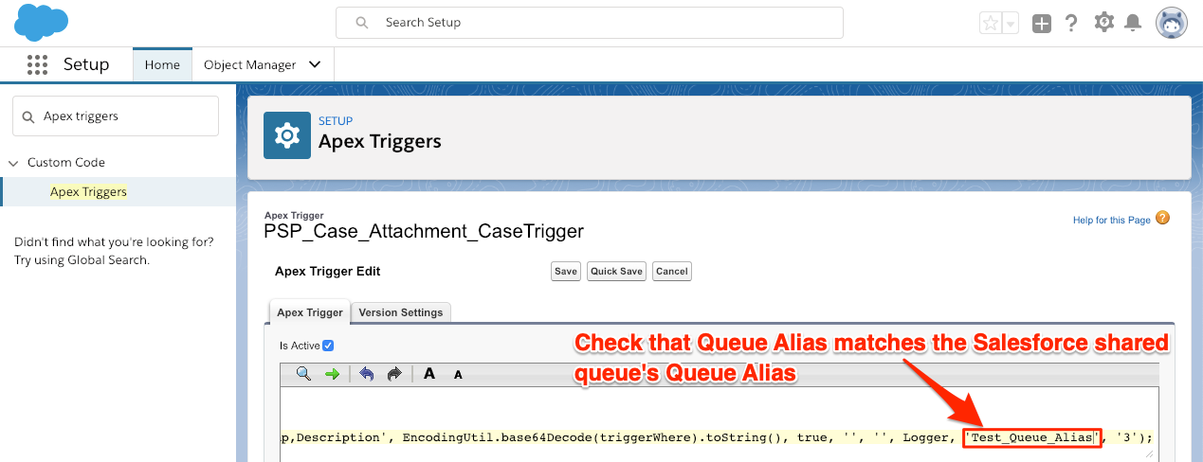Switch to the Home tab
The height and width of the screenshot is (462, 1203).
pos(162,64)
